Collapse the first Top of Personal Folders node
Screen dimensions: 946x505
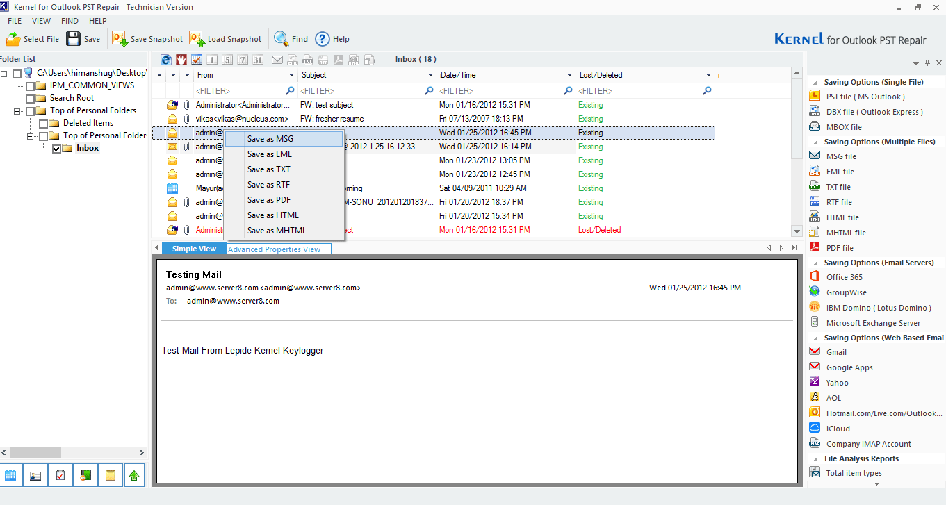pos(18,110)
